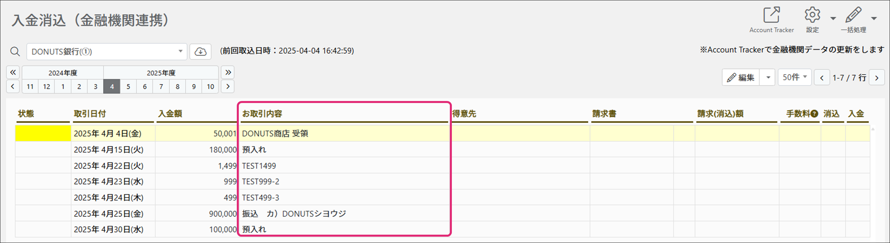Click the 編集 button

pos(741,77)
